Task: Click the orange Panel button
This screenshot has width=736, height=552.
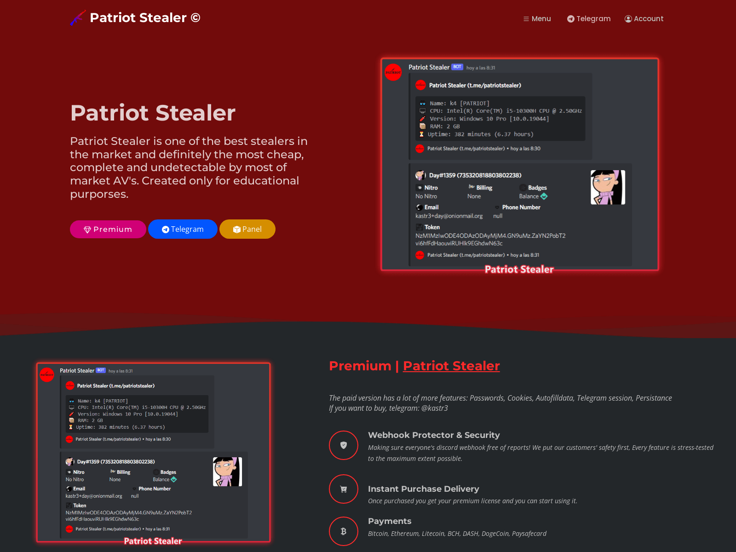Action: click(247, 229)
